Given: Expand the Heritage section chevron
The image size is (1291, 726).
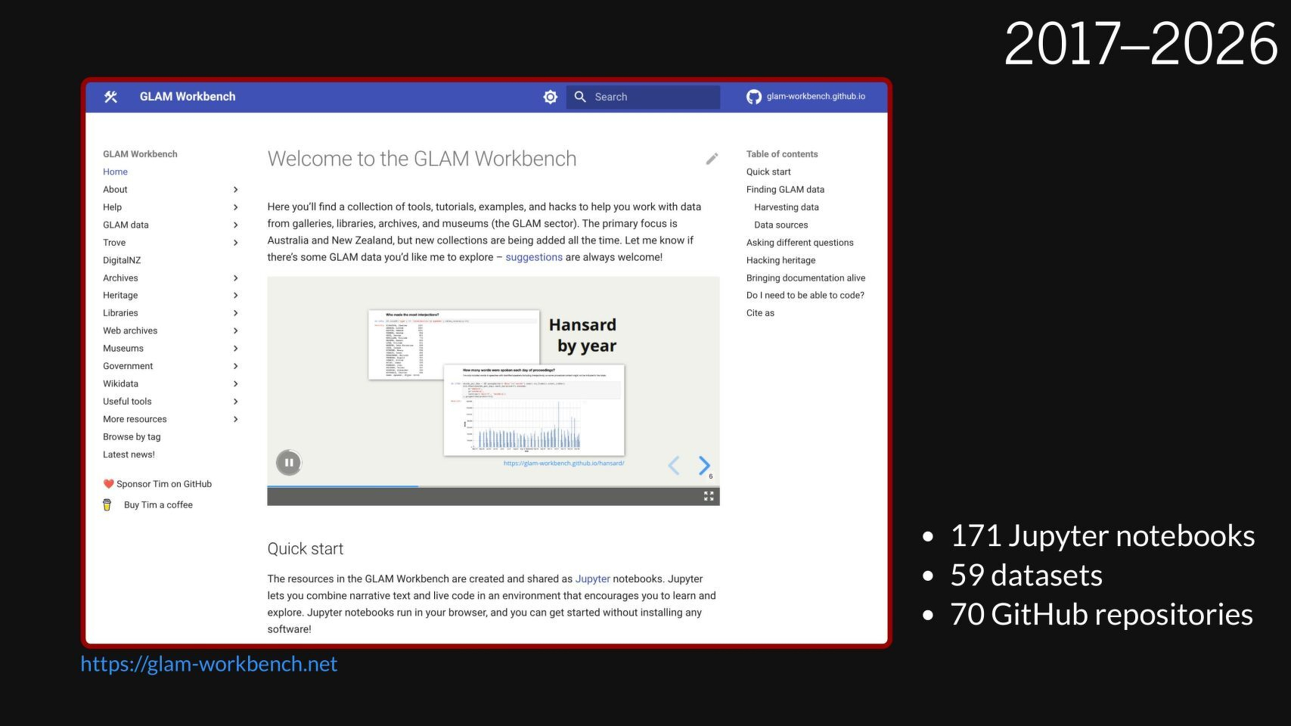Looking at the screenshot, I should click(x=236, y=296).
